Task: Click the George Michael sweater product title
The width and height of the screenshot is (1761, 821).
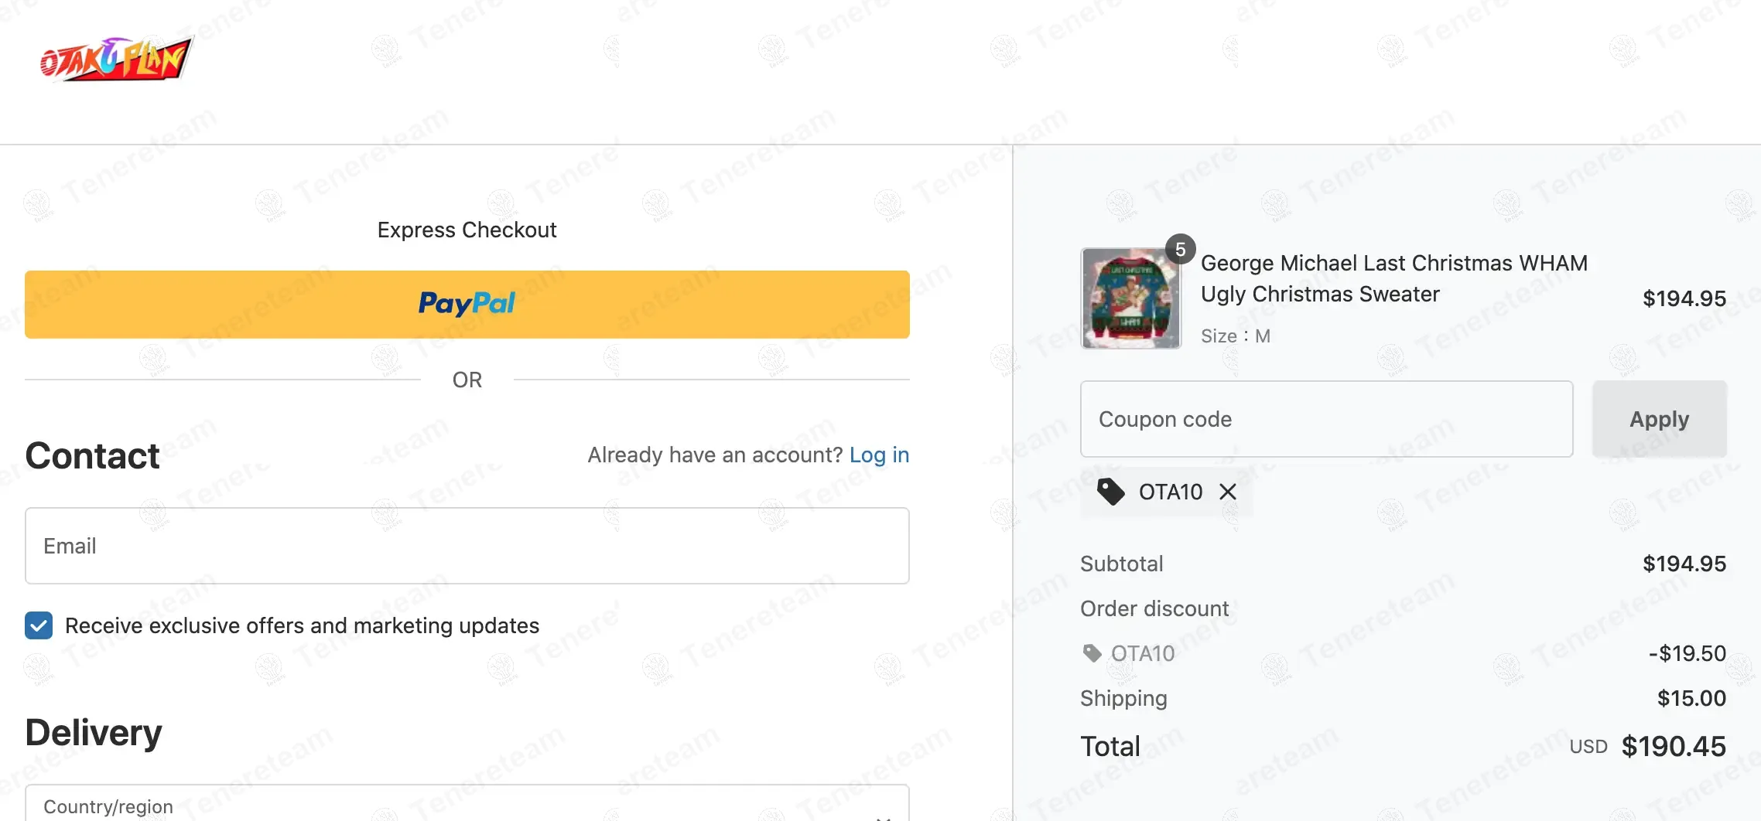Action: (x=1393, y=278)
